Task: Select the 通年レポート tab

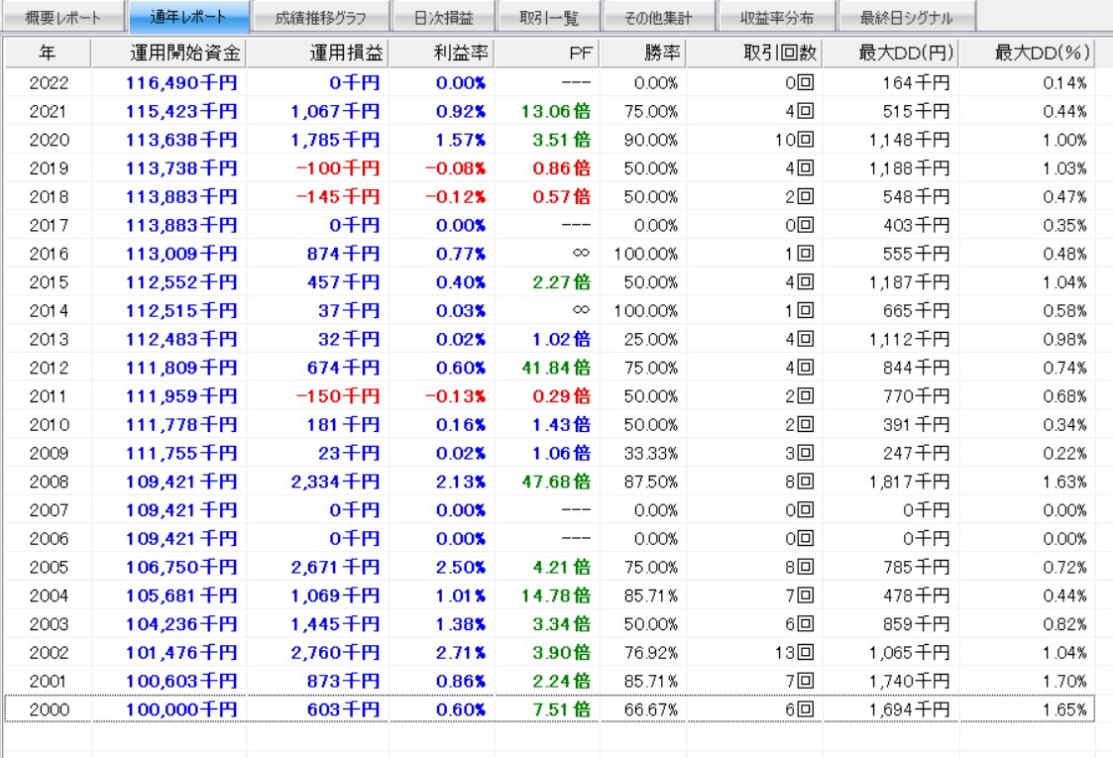Action: 186,18
